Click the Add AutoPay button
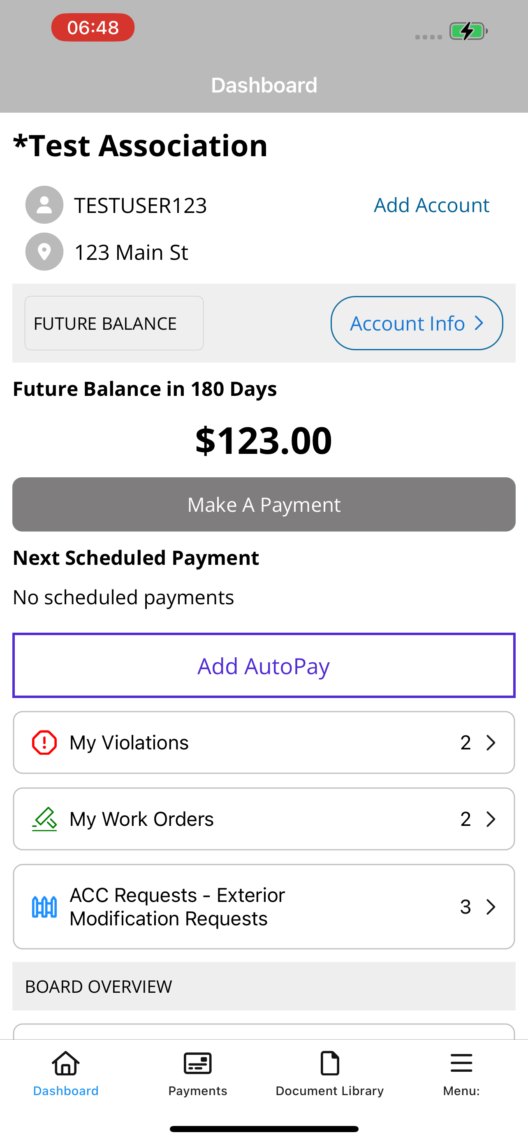 [x=264, y=666]
